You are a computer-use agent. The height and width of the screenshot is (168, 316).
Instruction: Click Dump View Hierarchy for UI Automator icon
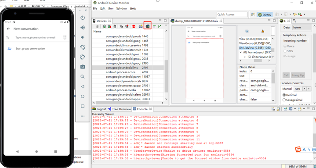148,26
